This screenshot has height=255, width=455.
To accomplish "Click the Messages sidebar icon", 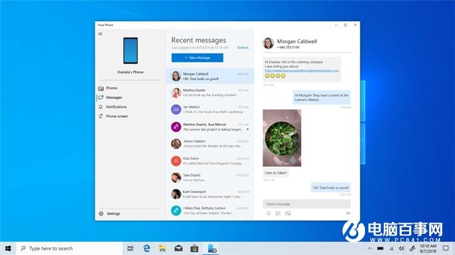I will 101,97.
